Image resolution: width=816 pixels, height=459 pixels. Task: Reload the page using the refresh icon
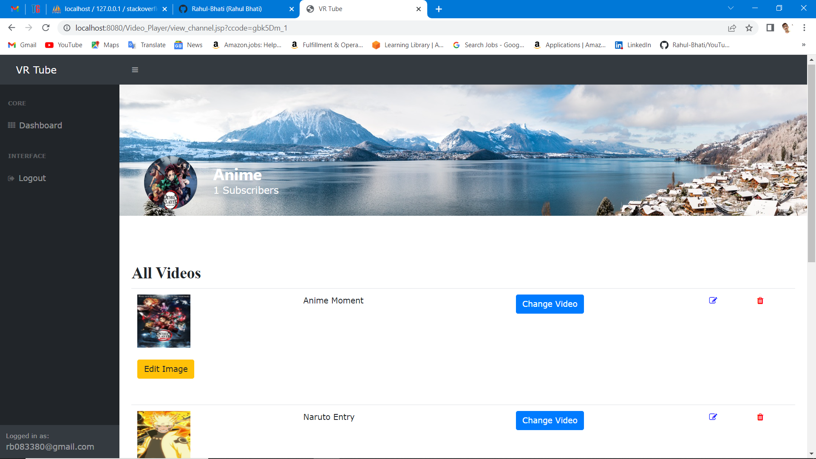(x=46, y=28)
